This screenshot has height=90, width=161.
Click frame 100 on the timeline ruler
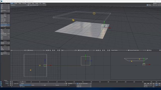click(65, 82)
